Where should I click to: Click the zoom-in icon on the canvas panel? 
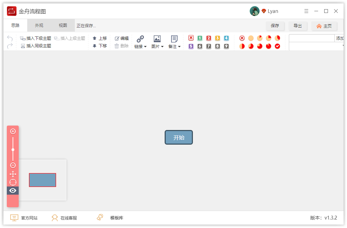(13, 131)
